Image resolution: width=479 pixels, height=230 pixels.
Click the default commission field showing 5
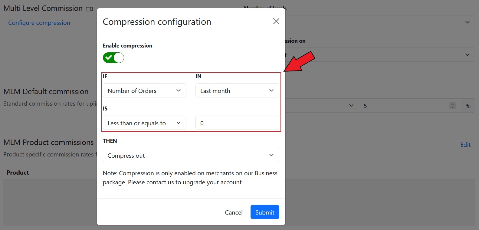point(405,106)
